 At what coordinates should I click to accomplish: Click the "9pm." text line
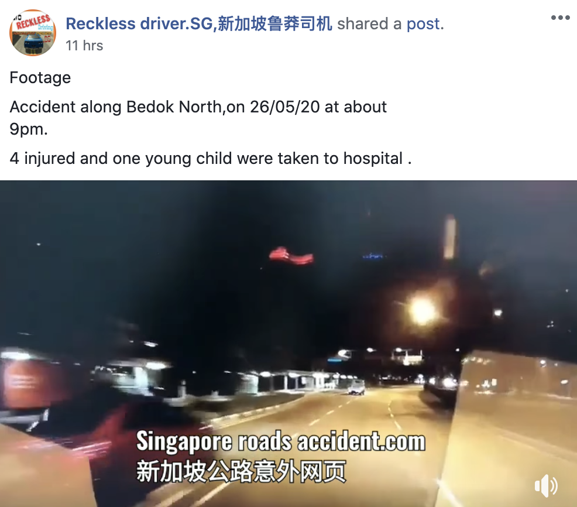coord(29,129)
